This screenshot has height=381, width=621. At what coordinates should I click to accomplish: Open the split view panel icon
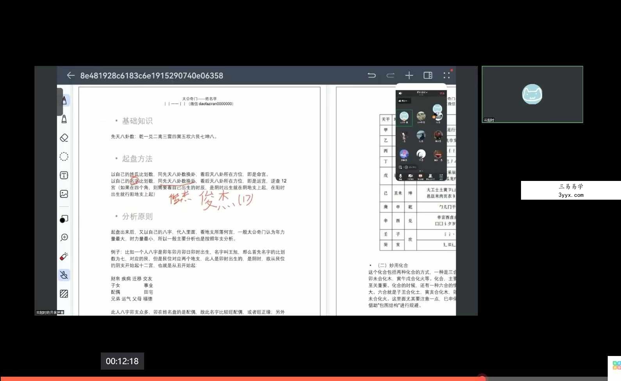click(x=428, y=75)
